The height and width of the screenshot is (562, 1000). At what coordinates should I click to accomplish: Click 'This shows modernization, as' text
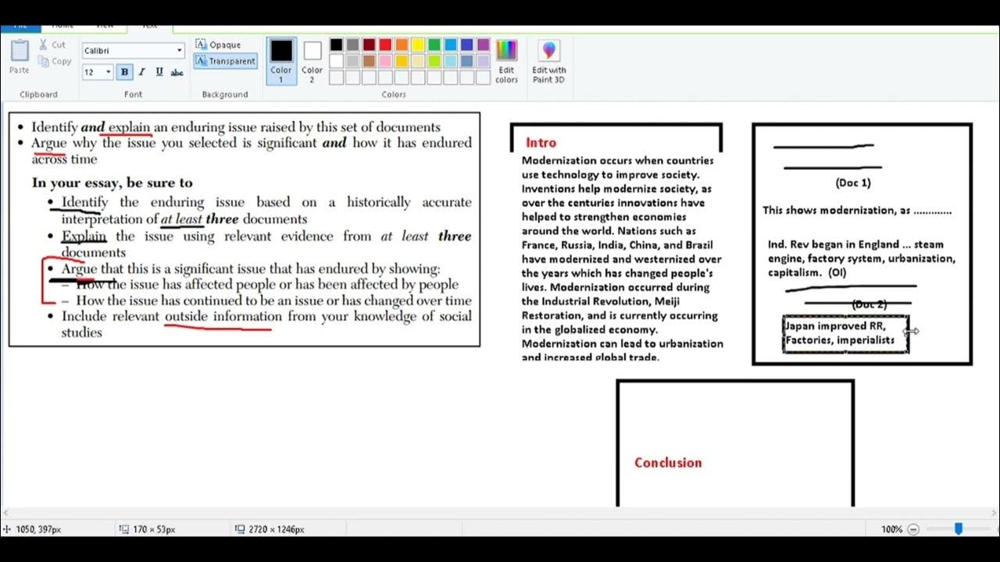tap(837, 211)
